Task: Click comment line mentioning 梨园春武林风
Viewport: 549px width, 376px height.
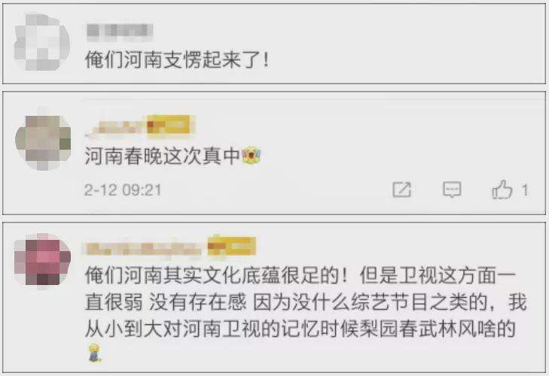Action: click(x=300, y=329)
